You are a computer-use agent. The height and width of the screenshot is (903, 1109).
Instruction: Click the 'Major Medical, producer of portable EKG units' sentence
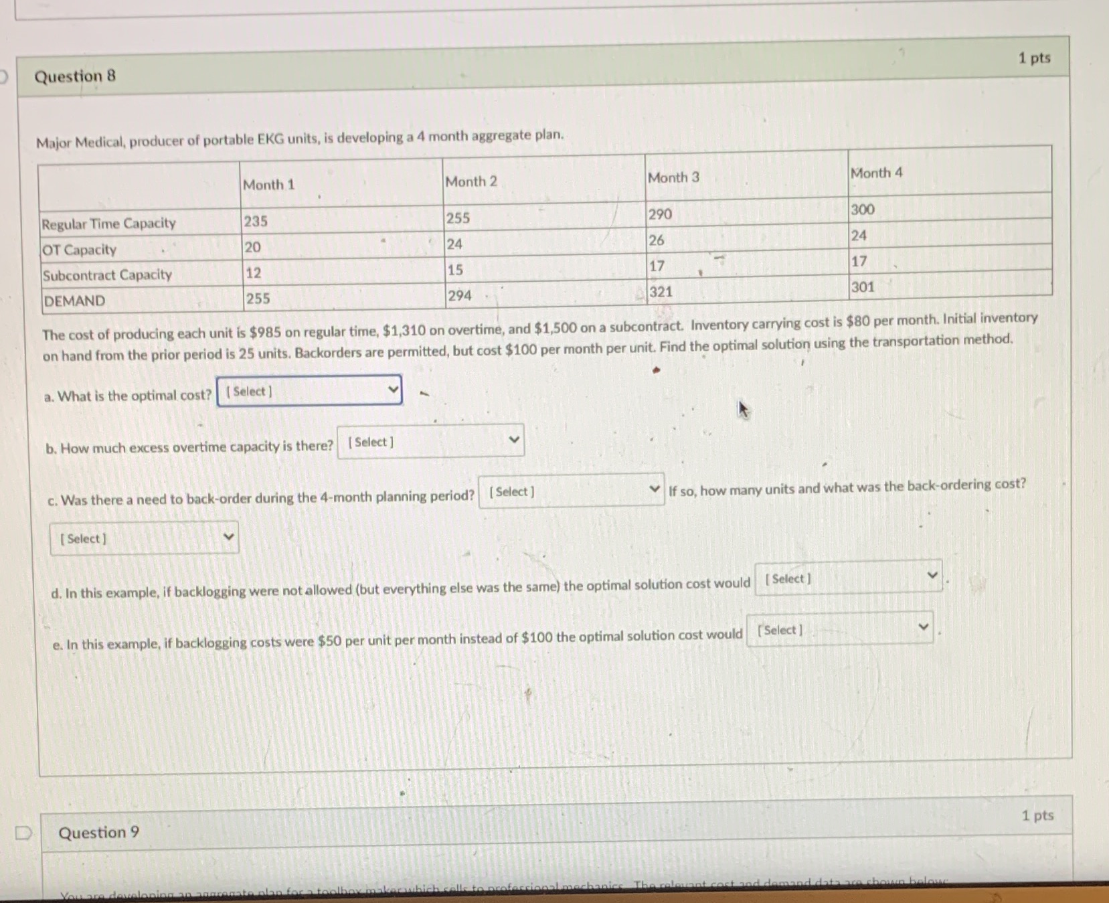(300, 139)
